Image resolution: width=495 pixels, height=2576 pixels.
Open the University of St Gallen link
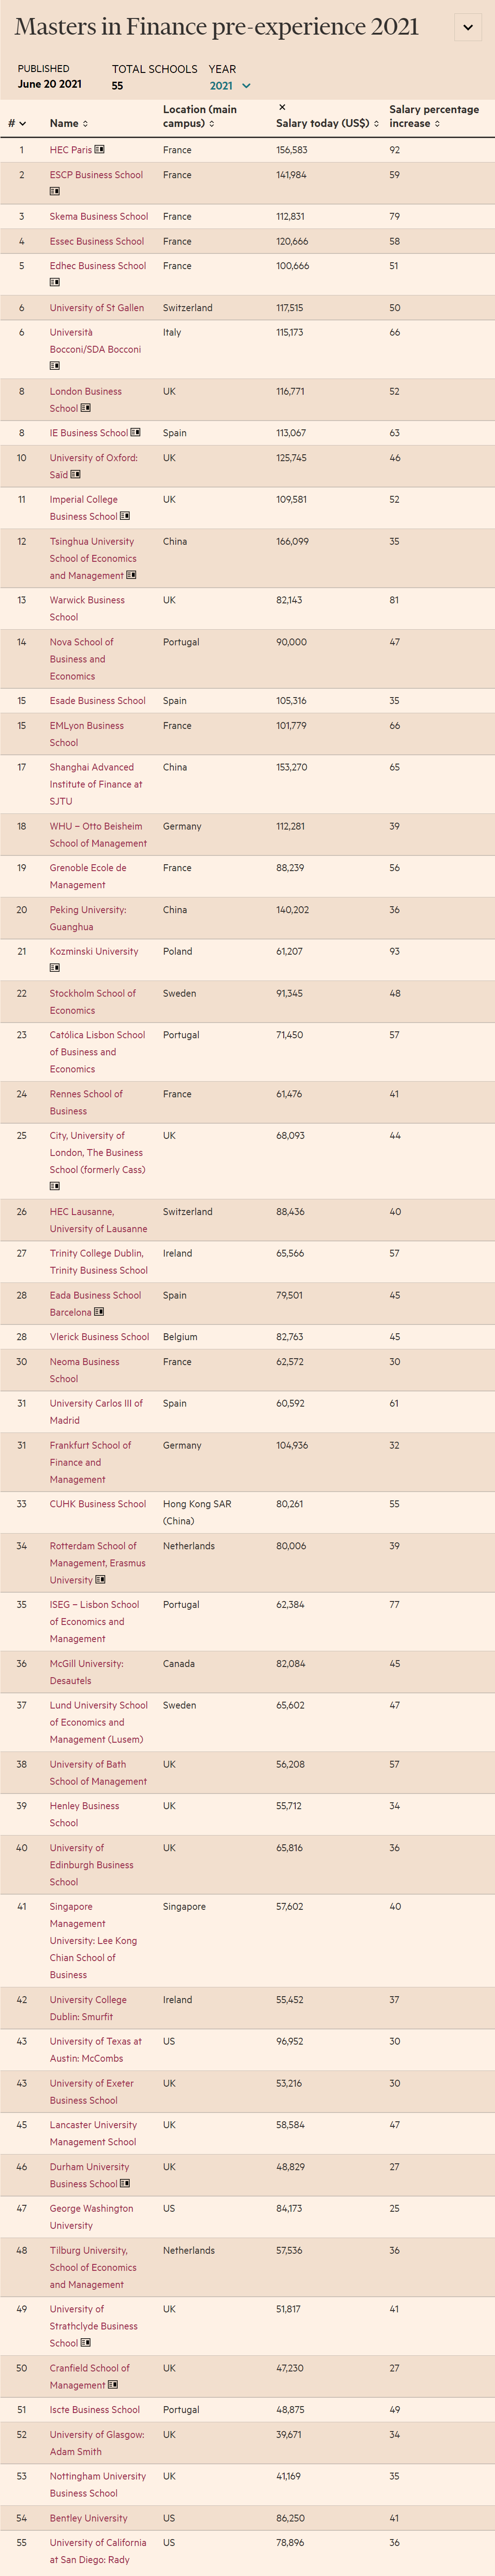coord(97,308)
